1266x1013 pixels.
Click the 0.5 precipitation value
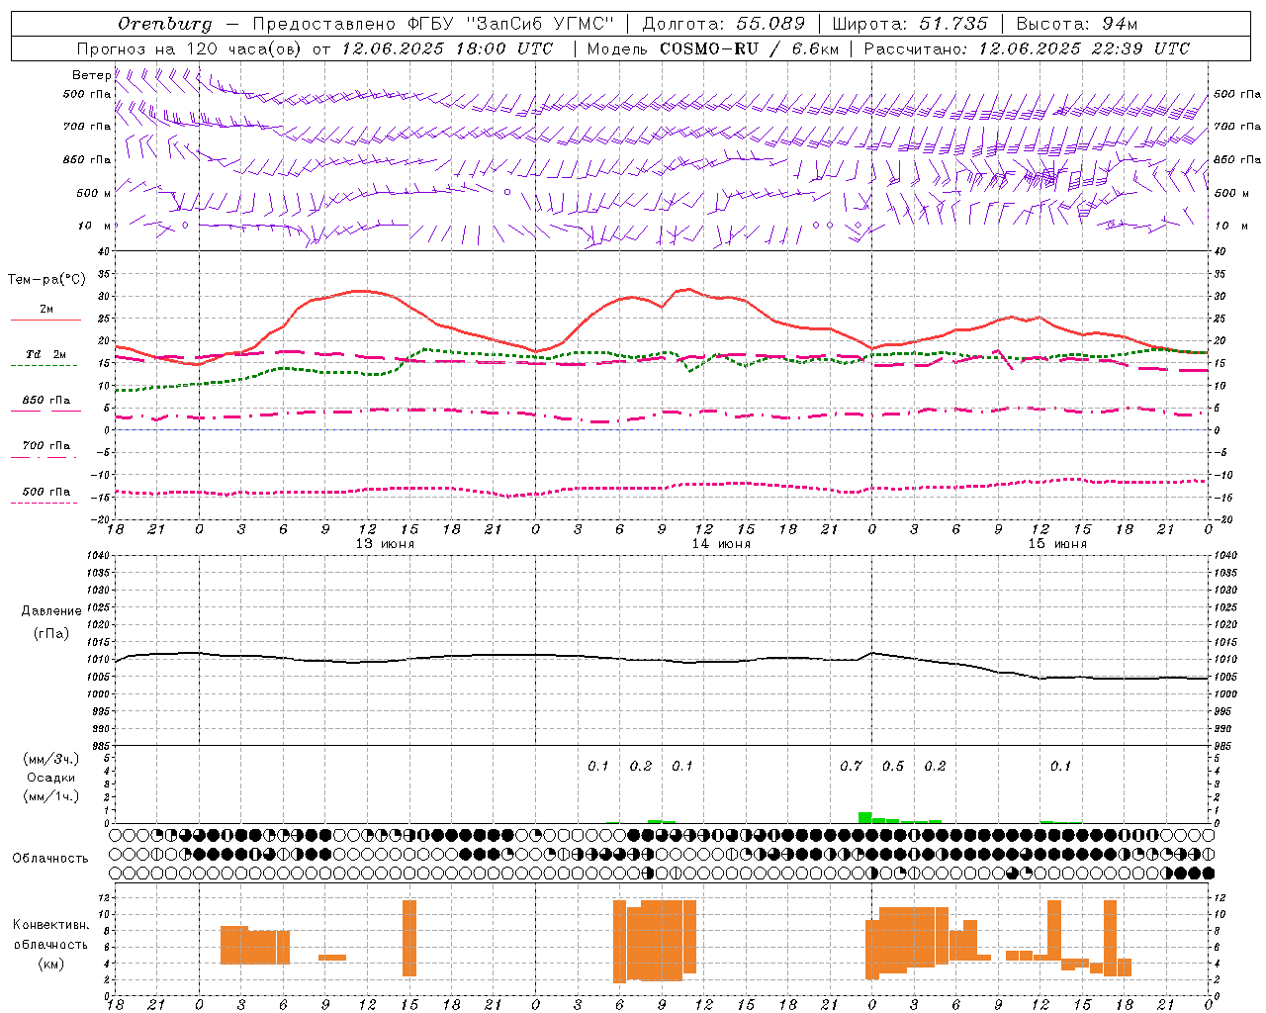click(x=893, y=766)
